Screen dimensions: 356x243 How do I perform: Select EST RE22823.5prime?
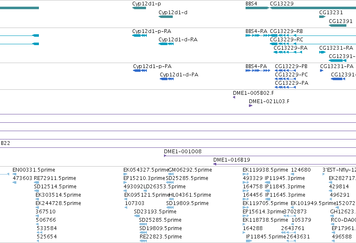click(x=161, y=237)
